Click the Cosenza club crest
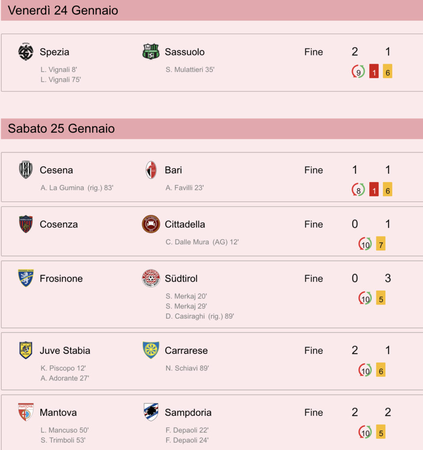The image size is (423, 450). coord(26,224)
